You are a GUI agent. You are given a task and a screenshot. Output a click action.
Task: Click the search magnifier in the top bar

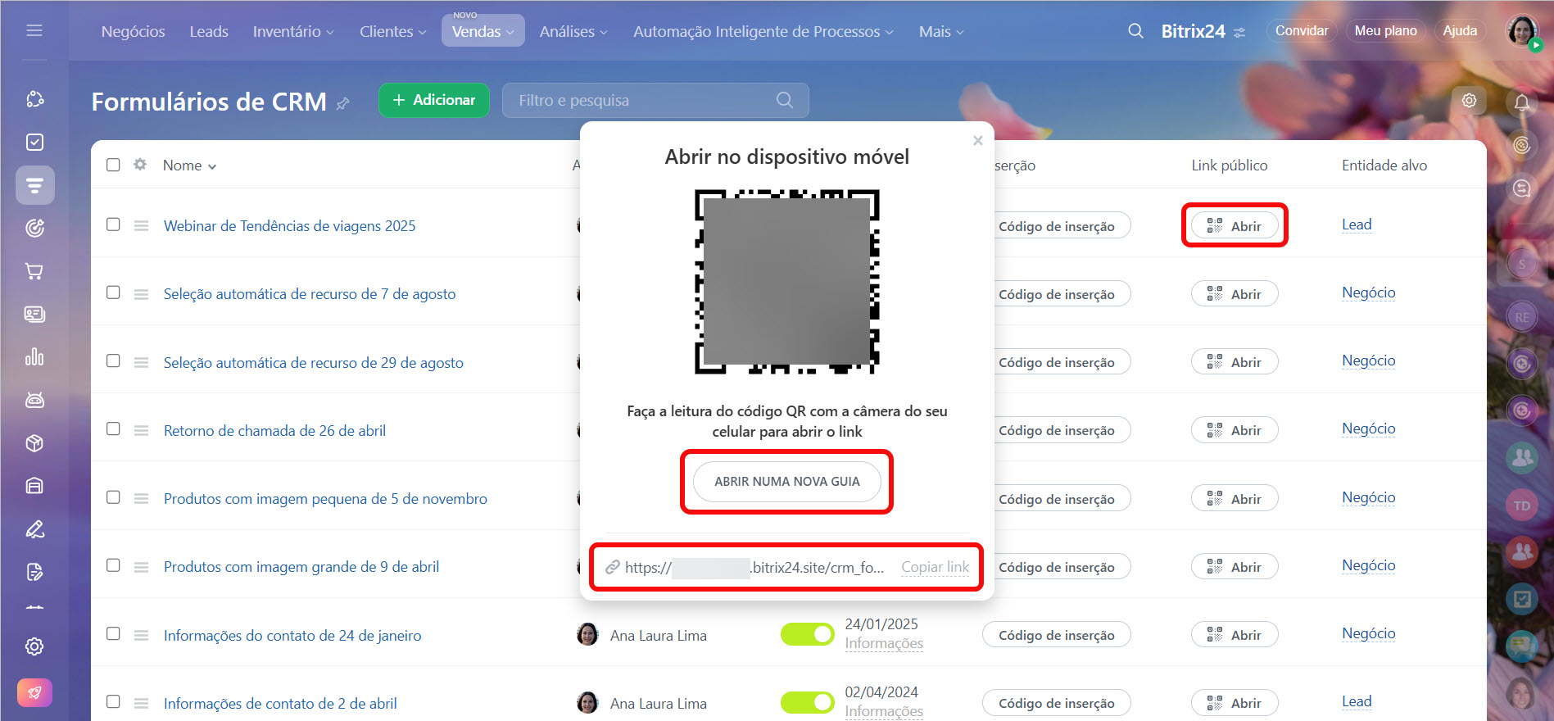[x=1135, y=31]
